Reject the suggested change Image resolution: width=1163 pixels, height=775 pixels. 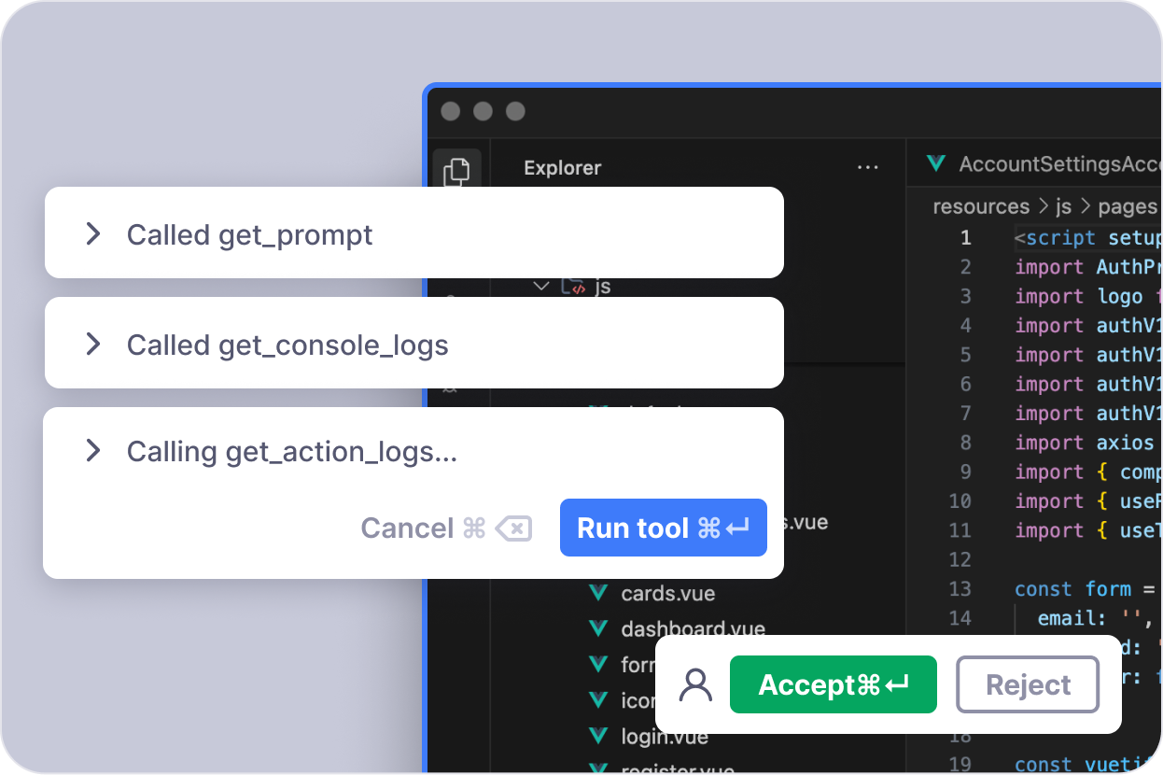coord(1028,685)
